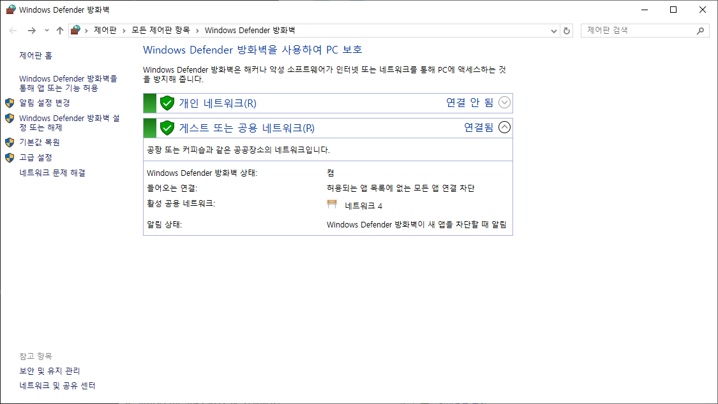
Task: Open 제어판 홈 link
Action: coord(36,55)
